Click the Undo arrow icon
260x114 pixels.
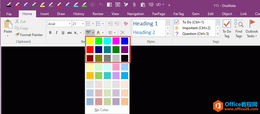(x=101, y=5)
